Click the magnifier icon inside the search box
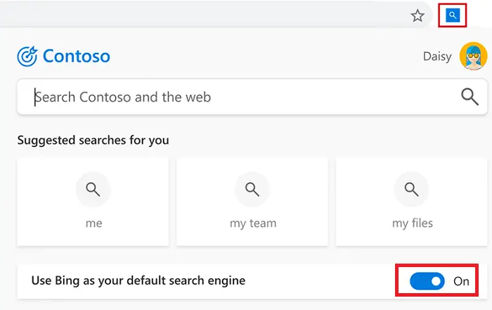This screenshot has height=310, width=492. tap(470, 96)
